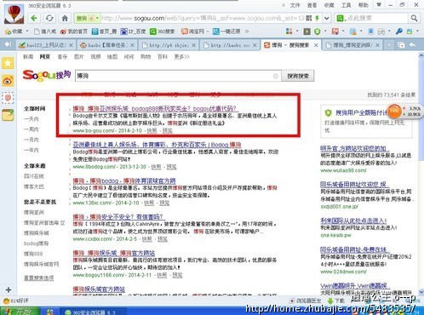This screenshot has width=424, height=315.
Task: Click the 搜狗搜索 button
Action: point(298,76)
